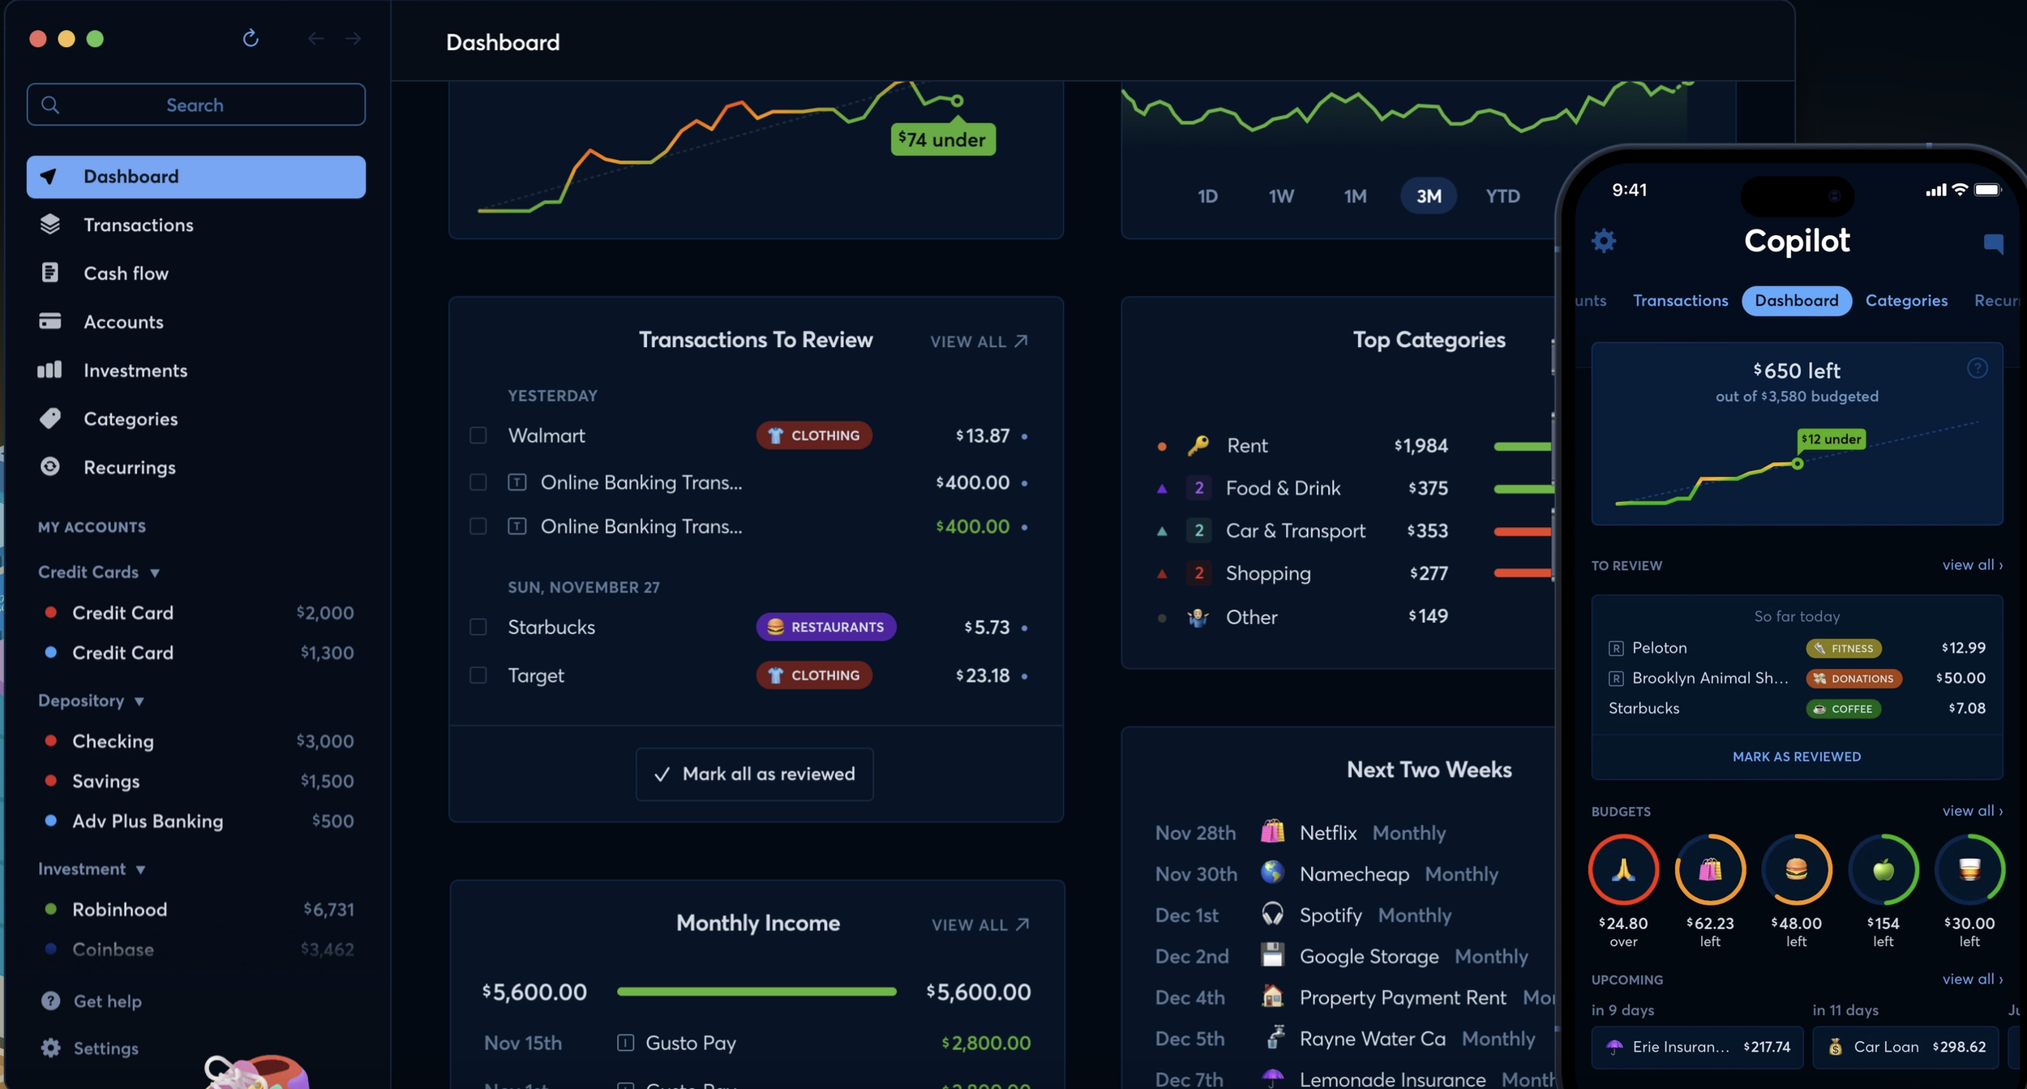This screenshot has height=1089, width=2027.
Task: Check the Walmart transaction checkbox
Action: pos(478,435)
